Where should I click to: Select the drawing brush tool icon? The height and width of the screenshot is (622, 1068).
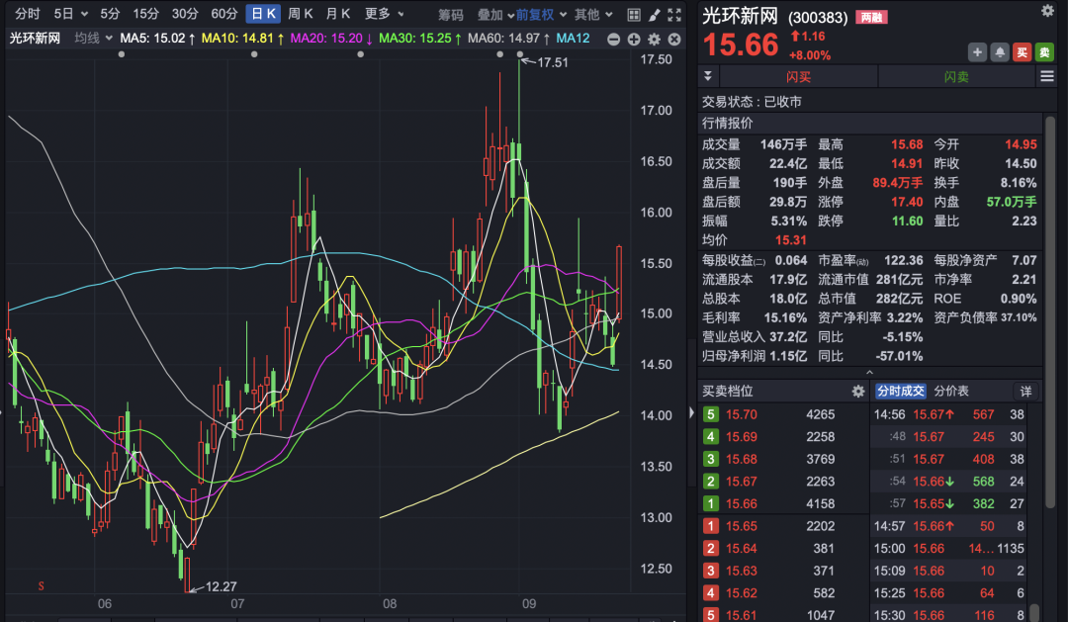pyautogui.click(x=654, y=15)
